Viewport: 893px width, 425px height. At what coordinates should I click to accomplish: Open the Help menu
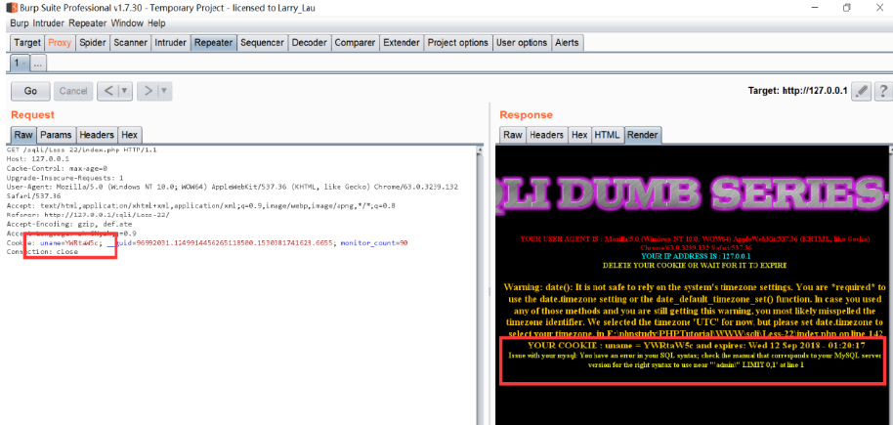156,23
